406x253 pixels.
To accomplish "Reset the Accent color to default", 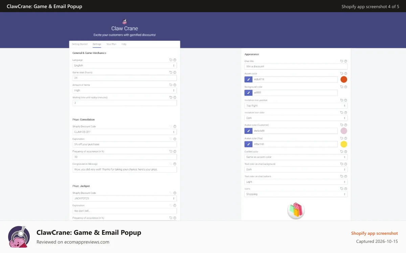I will click(342, 73).
